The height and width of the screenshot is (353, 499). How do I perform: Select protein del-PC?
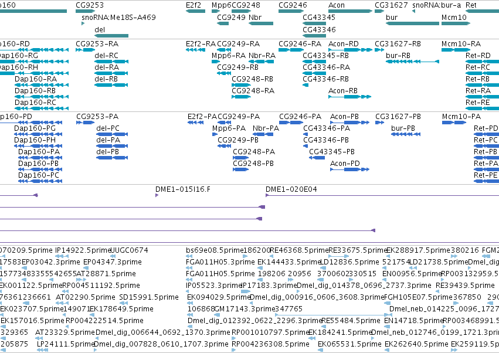(108, 128)
